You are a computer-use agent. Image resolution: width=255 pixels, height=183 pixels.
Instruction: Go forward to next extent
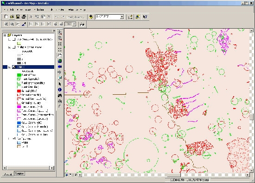click(x=60, y=72)
